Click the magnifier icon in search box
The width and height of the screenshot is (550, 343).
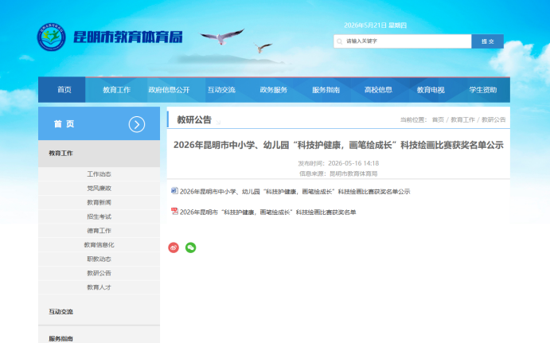[340, 41]
